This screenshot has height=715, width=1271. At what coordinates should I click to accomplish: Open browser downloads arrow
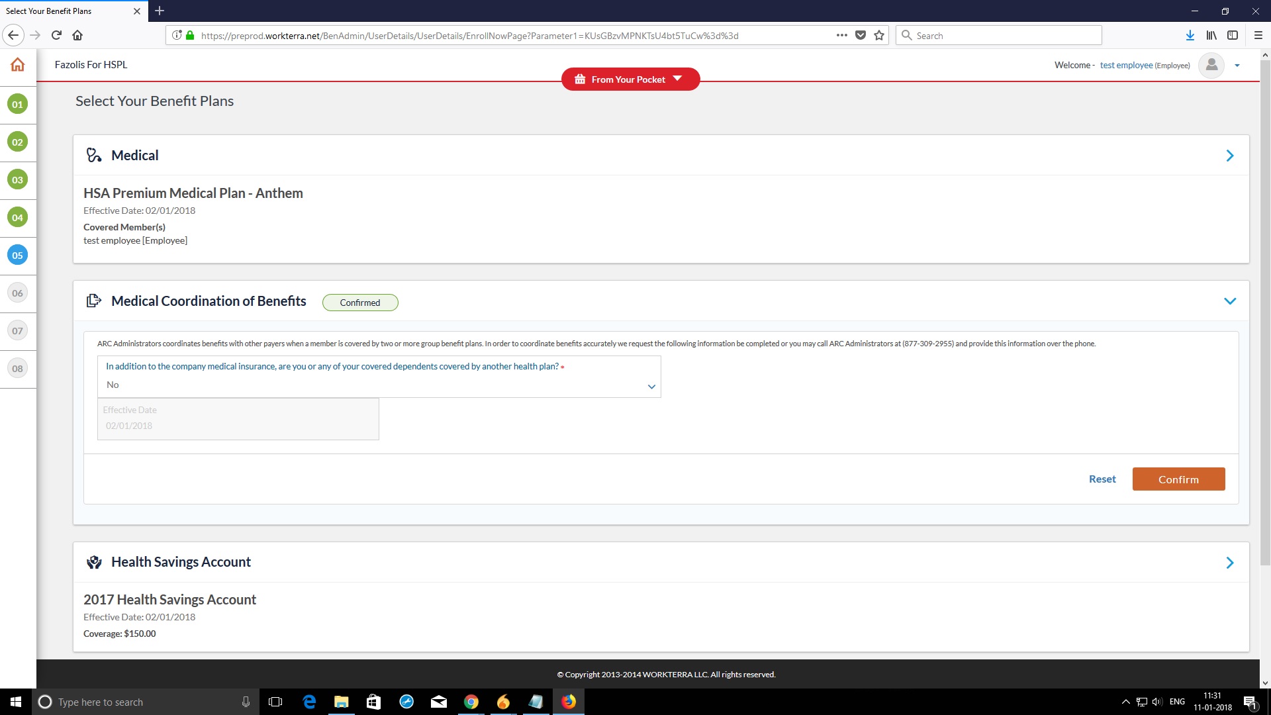[1190, 35]
